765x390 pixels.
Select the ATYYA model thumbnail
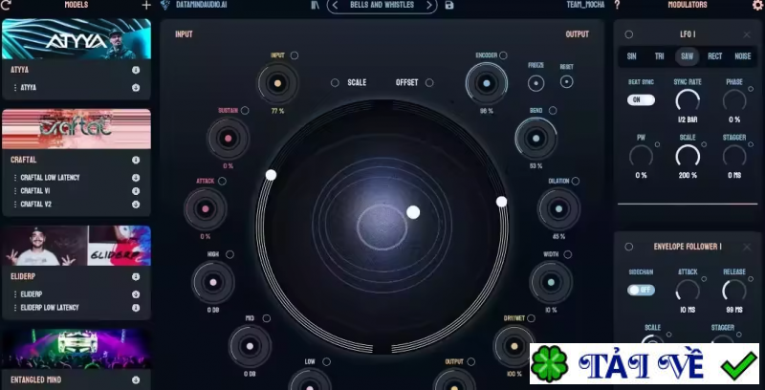coord(76,39)
